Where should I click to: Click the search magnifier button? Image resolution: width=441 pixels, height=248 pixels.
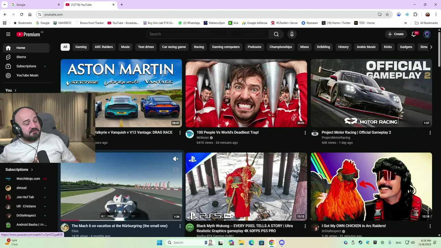(x=276, y=34)
